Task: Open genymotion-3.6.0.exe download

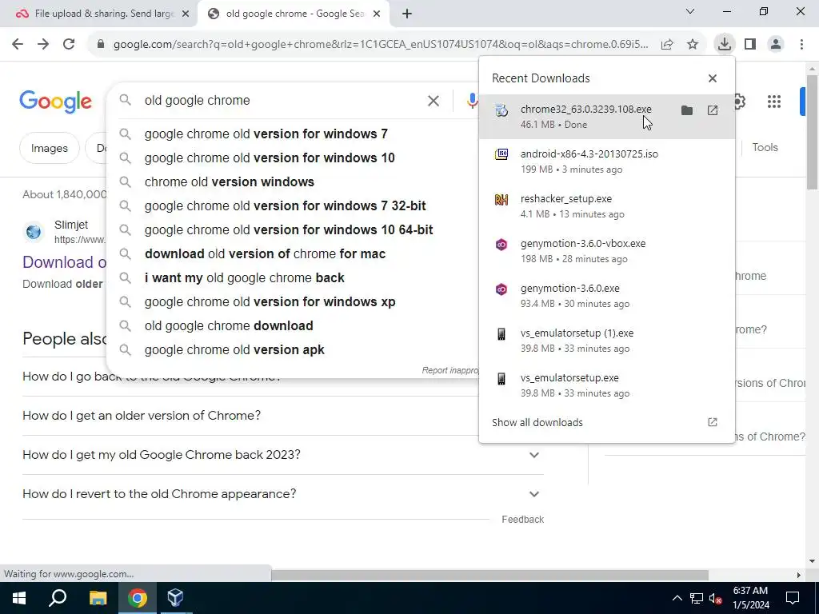Action: [607, 296]
